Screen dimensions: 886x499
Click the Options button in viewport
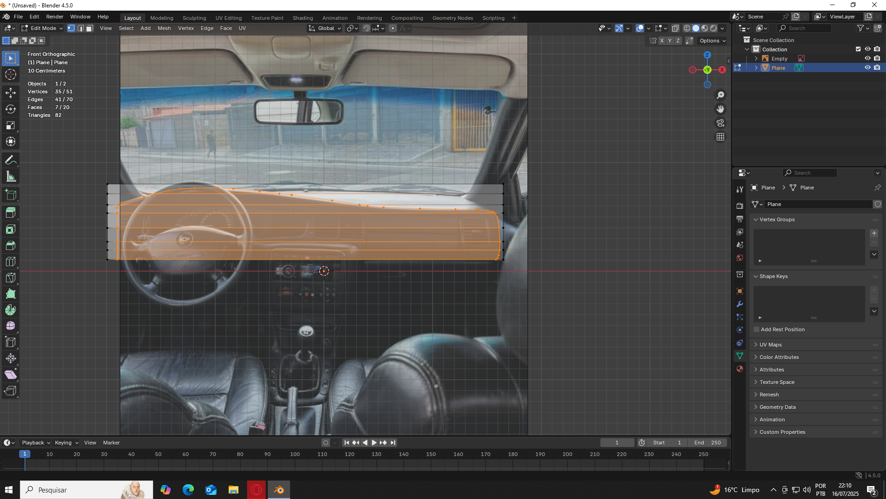tap(712, 41)
